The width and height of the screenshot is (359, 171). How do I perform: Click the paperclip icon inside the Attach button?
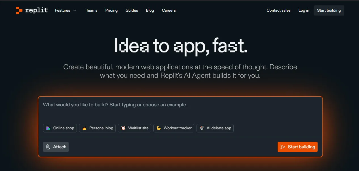click(x=48, y=147)
